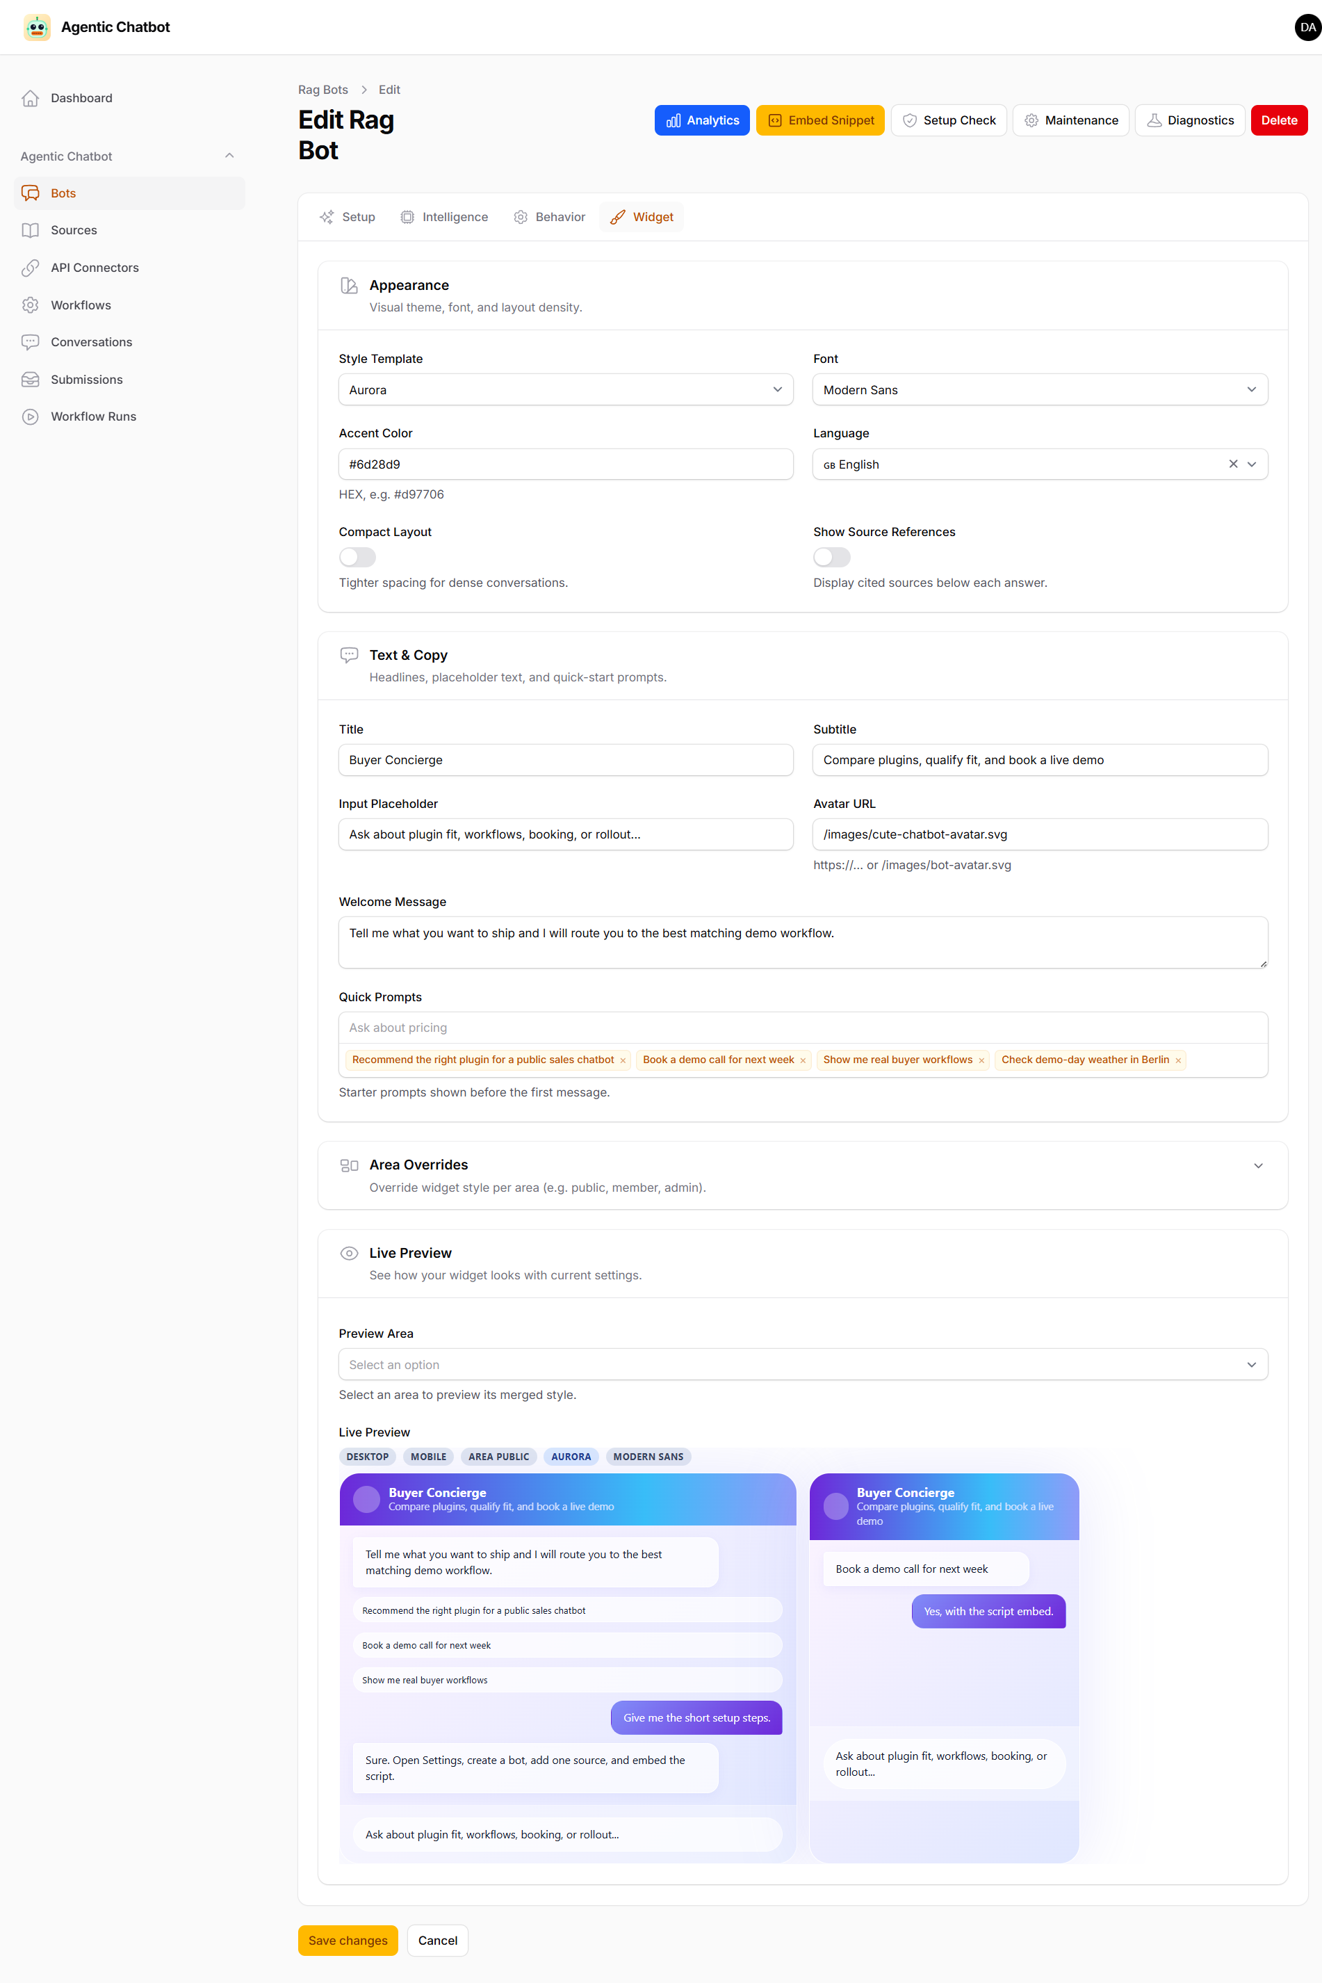The width and height of the screenshot is (1322, 1983).
Task: Save changes to the Rag Bot
Action: 348,1940
